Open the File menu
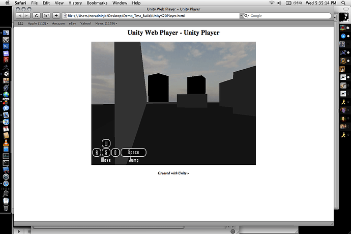 pyautogui.click(x=34, y=3)
